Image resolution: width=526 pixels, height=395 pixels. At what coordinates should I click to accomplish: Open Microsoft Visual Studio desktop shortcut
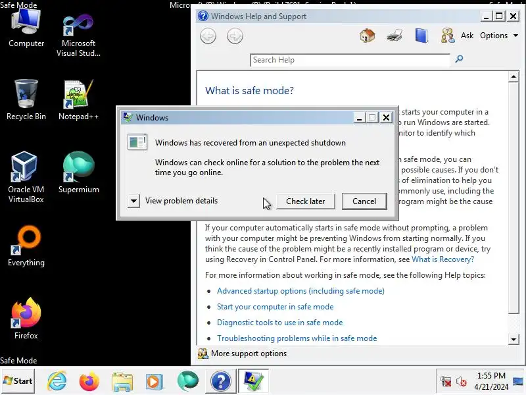point(78,34)
